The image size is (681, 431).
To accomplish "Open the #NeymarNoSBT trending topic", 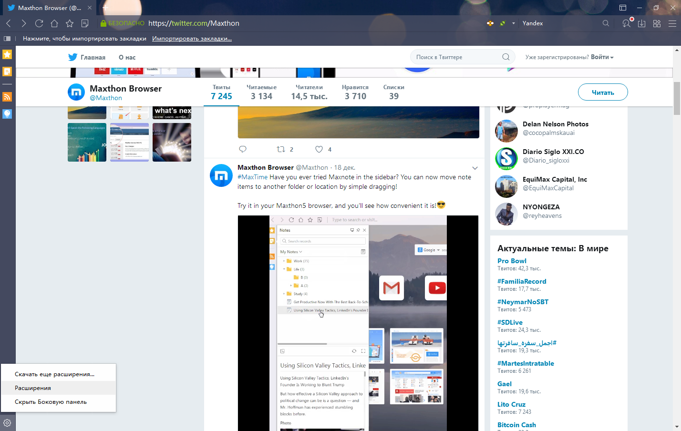I will click(x=523, y=302).
